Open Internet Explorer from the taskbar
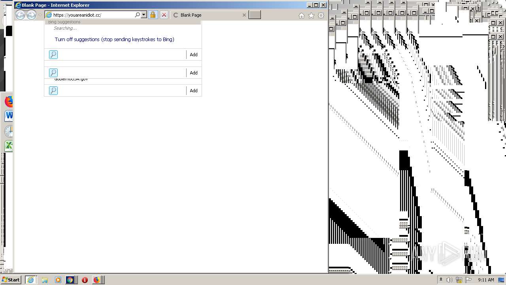 30,280
